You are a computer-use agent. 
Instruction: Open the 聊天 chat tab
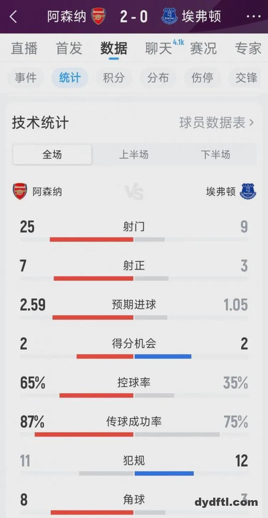(159, 48)
